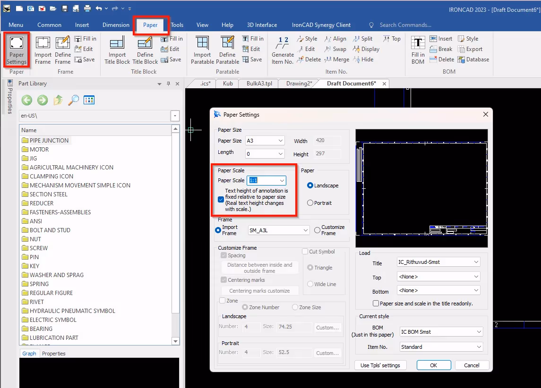Open the Paper Size A3 dropdown
The image size is (541, 388).
281,141
